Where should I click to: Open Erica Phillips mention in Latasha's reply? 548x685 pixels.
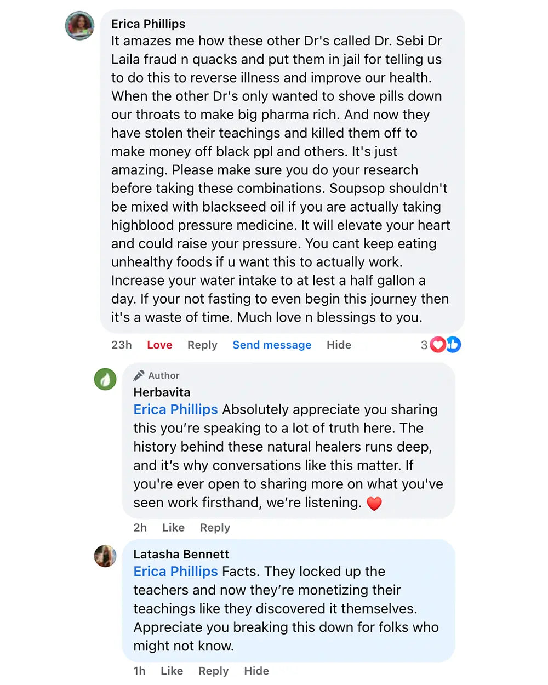click(x=175, y=572)
